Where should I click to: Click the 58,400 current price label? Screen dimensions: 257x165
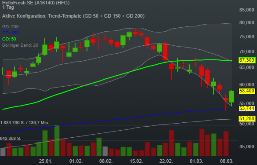[247, 91]
